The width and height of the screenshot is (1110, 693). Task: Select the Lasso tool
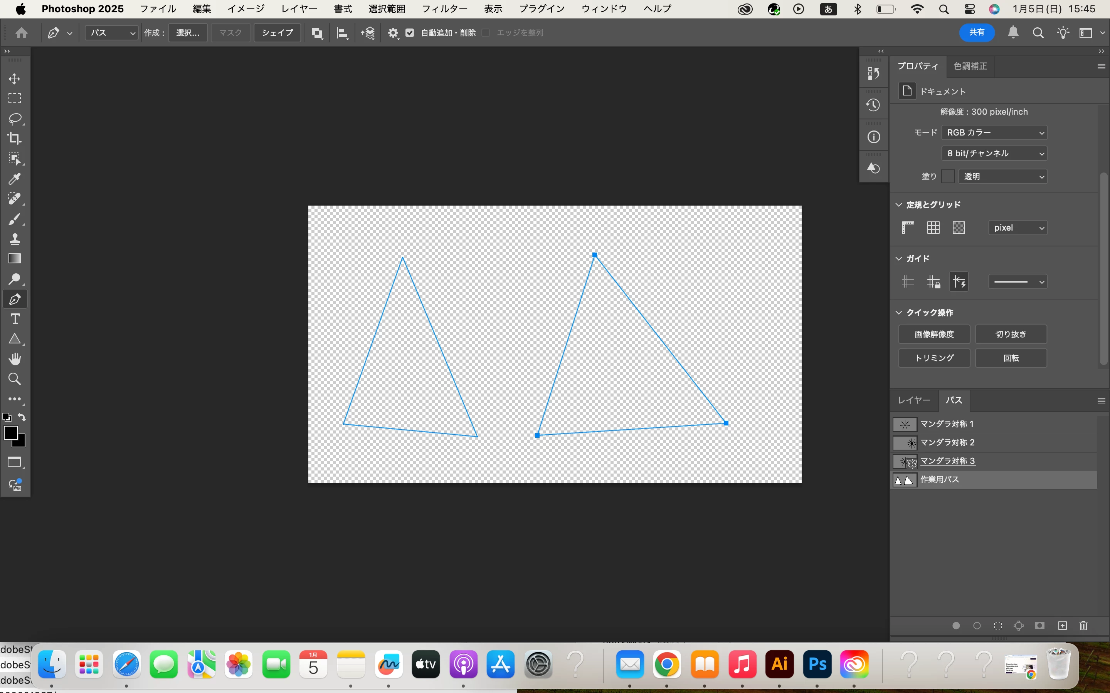[x=14, y=119]
